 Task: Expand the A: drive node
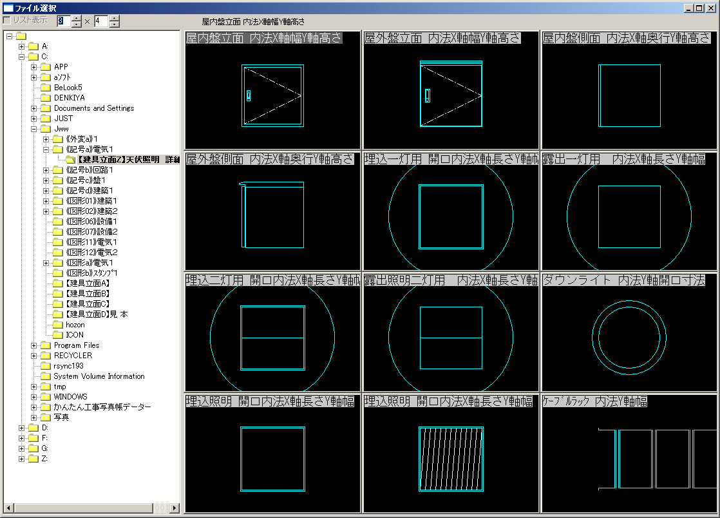coord(22,46)
